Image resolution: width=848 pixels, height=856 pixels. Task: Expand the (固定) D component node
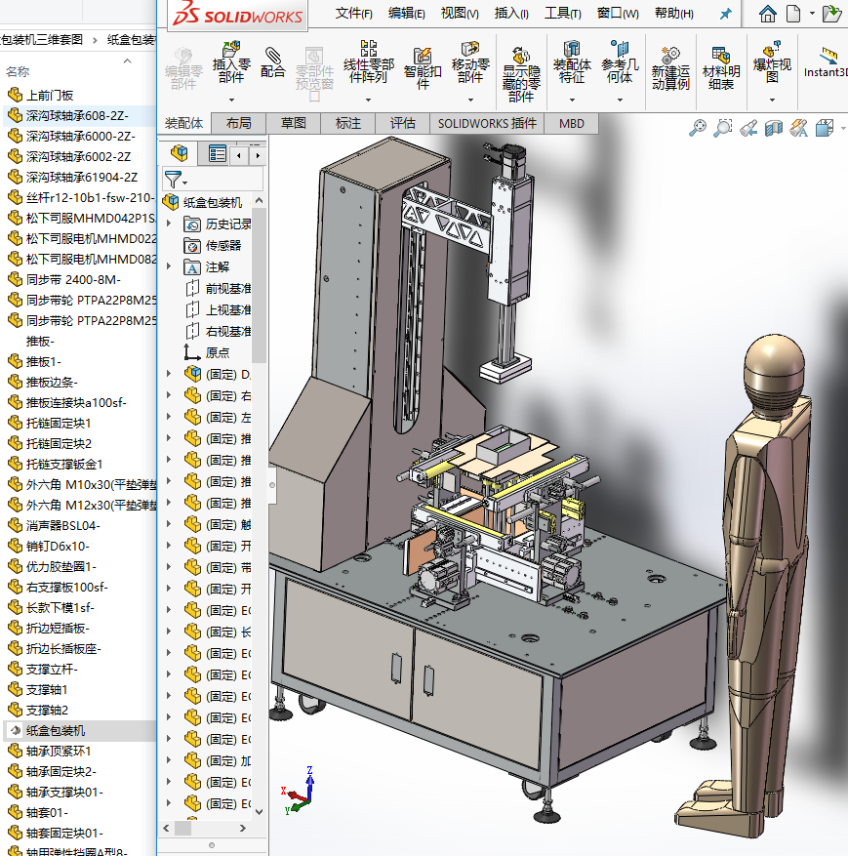click(169, 374)
